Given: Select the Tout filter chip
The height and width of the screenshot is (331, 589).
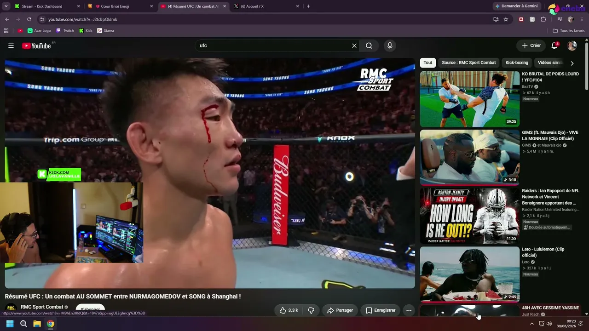Looking at the screenshot, I should [x=428, y=63].
